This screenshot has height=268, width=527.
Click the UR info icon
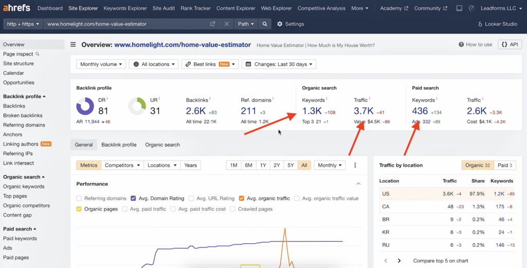tap(160, 98)
